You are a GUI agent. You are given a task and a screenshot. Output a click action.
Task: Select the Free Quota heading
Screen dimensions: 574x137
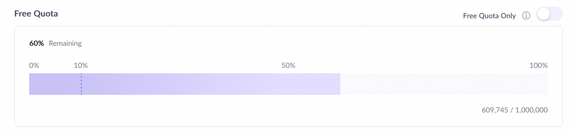click(36, 14)
